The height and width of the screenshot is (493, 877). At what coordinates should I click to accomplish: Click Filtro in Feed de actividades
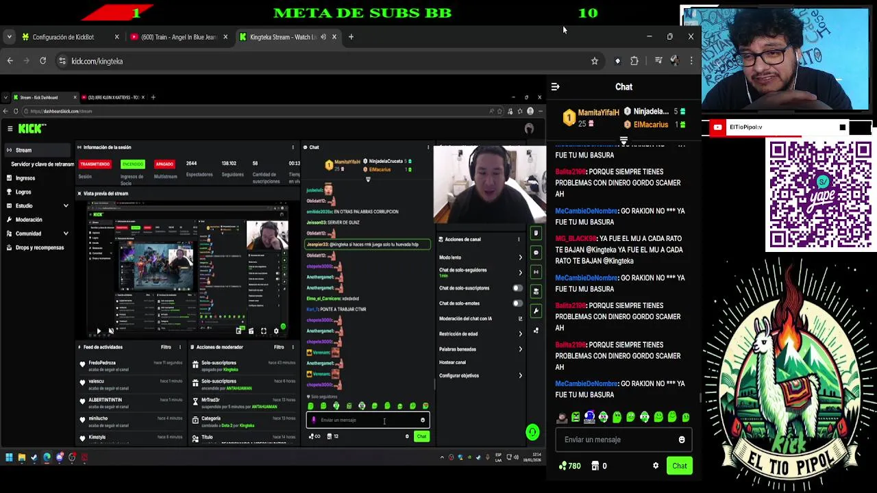pyautogui.click(x=166, y=347)
